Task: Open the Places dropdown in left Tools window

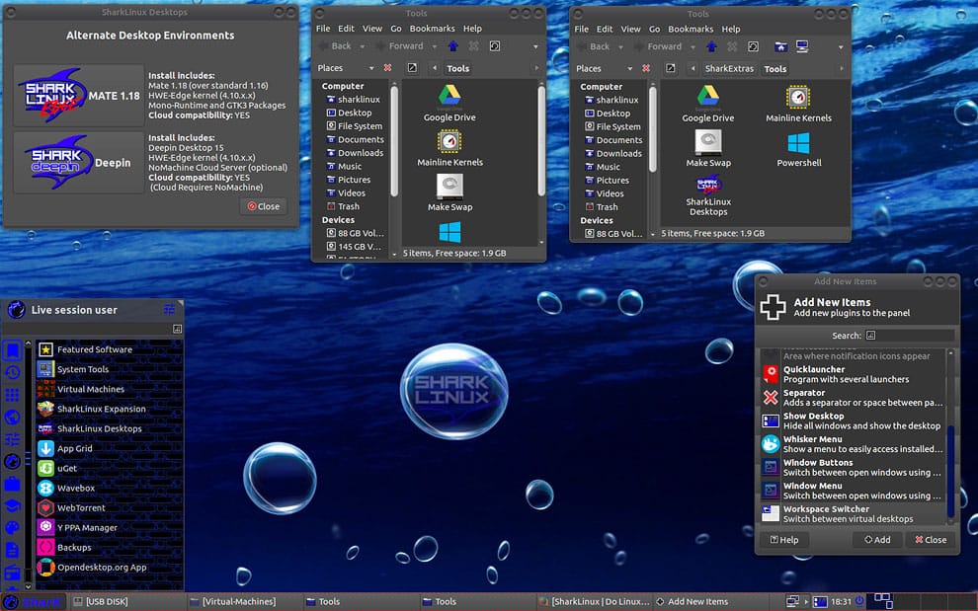Action: [346, 68]
